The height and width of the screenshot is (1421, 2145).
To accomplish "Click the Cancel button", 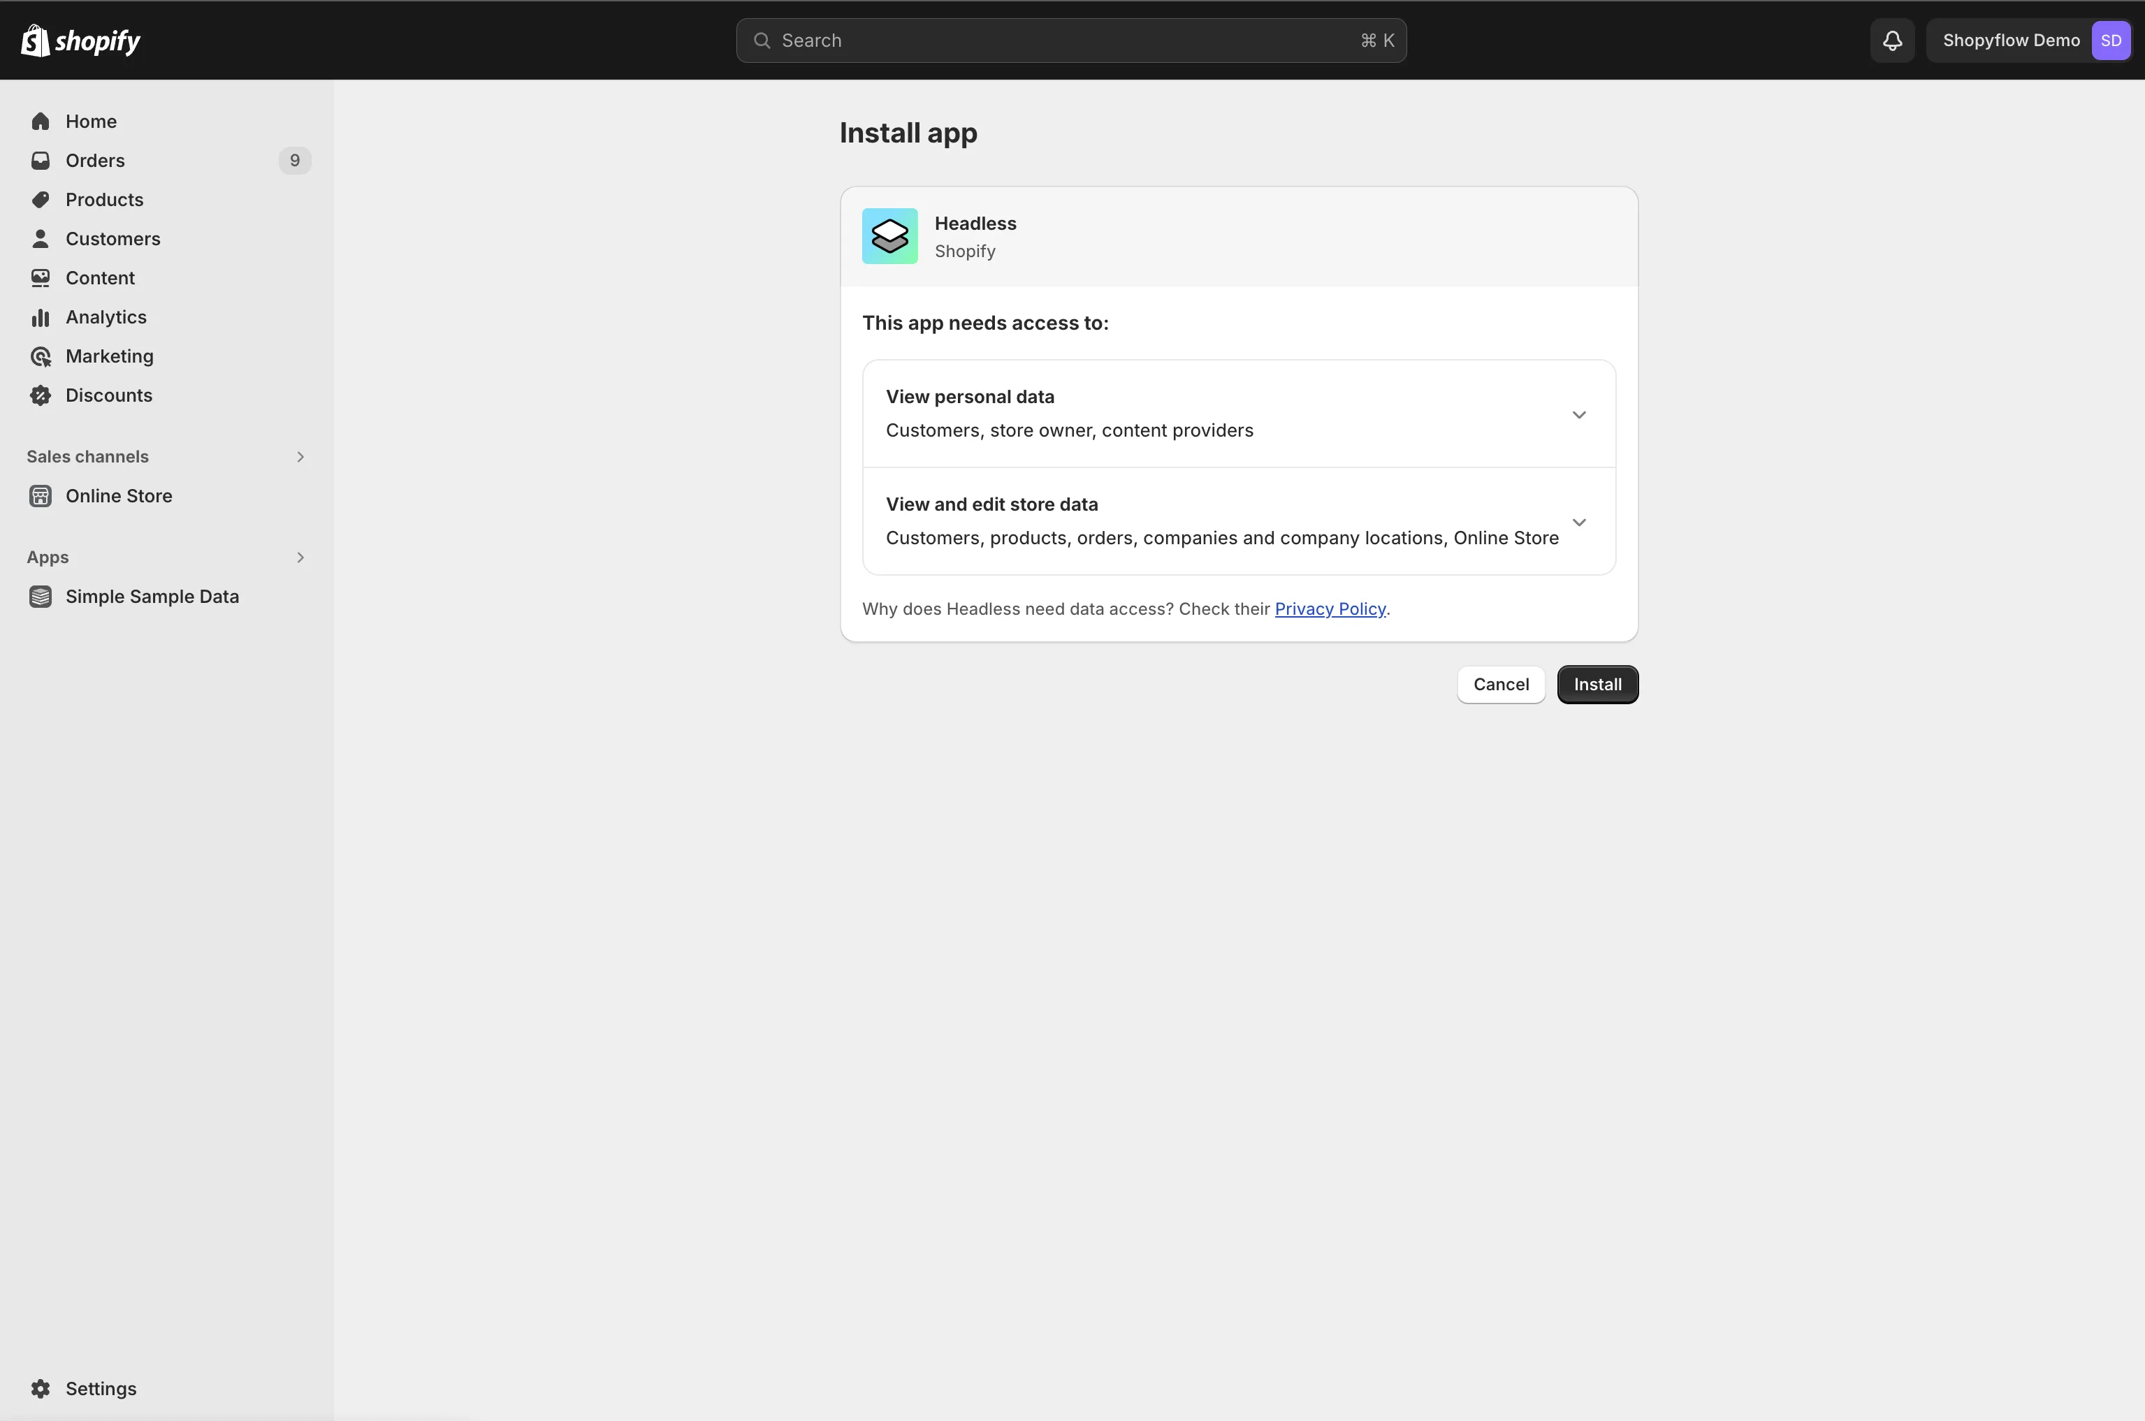I will pos(1501,684).
